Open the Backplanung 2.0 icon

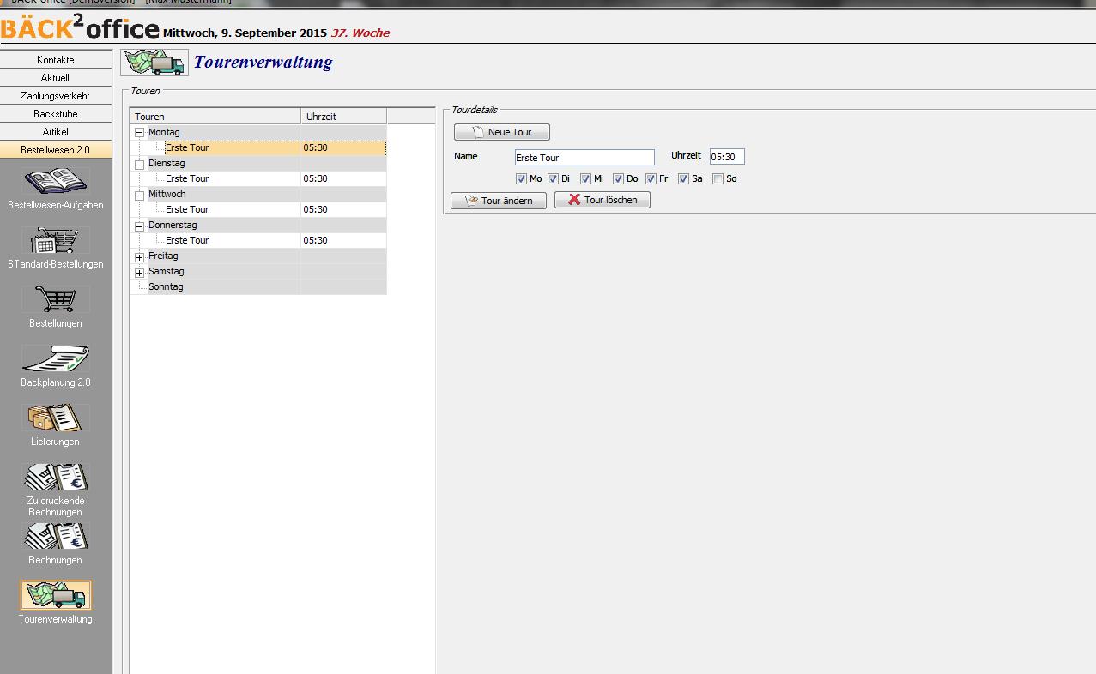(x=56, y=359)
